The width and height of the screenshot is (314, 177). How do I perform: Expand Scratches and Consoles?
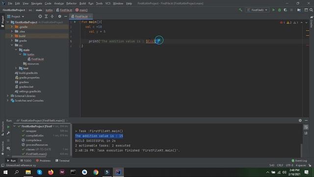[8, 100]
